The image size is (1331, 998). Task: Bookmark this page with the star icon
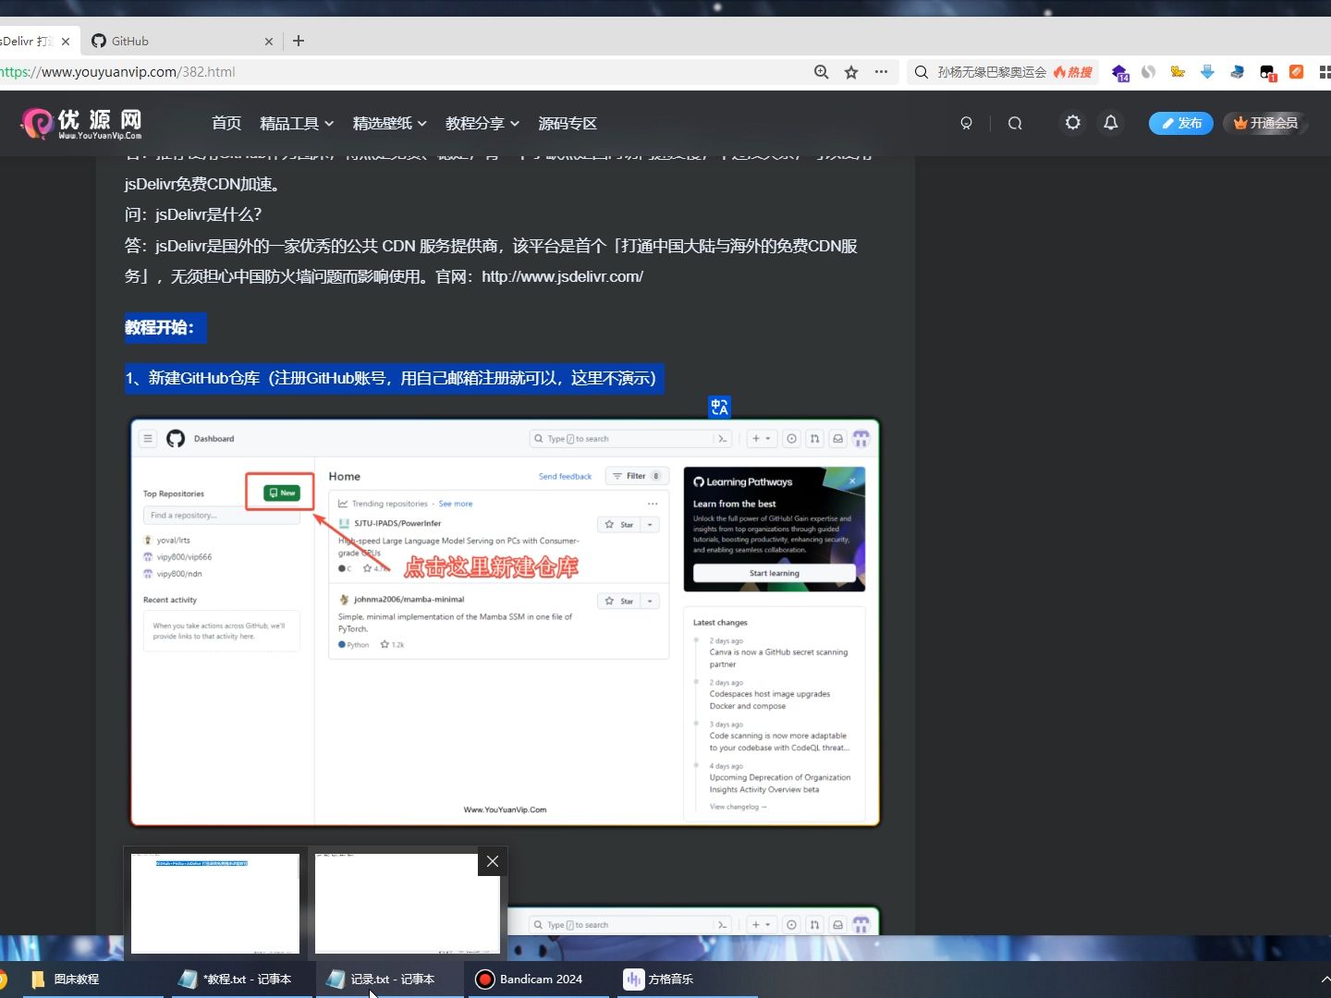pos(851,72)
